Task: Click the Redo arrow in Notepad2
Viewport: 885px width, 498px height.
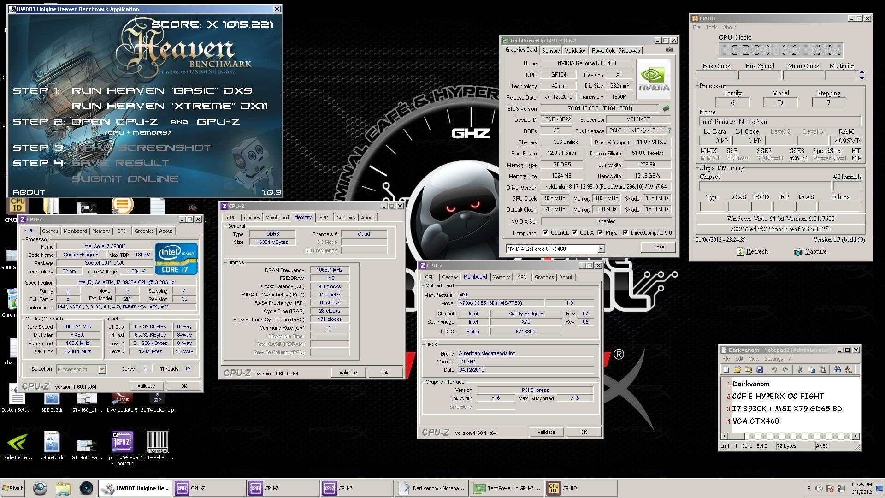Action: 785,369
